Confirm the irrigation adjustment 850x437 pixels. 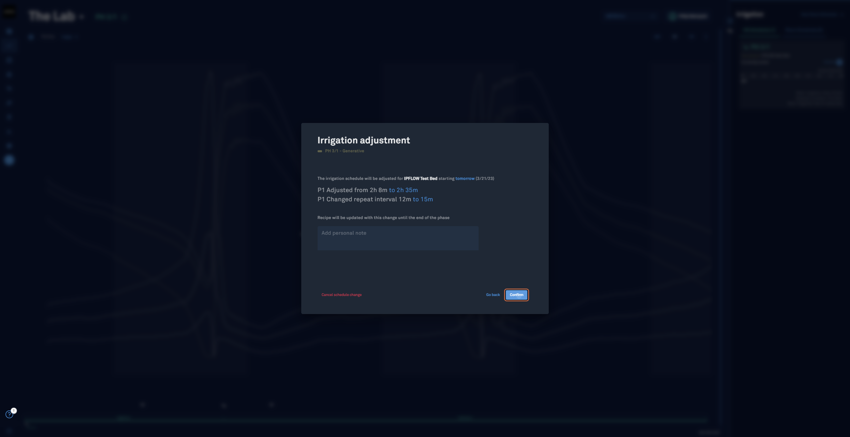(516, 295)
